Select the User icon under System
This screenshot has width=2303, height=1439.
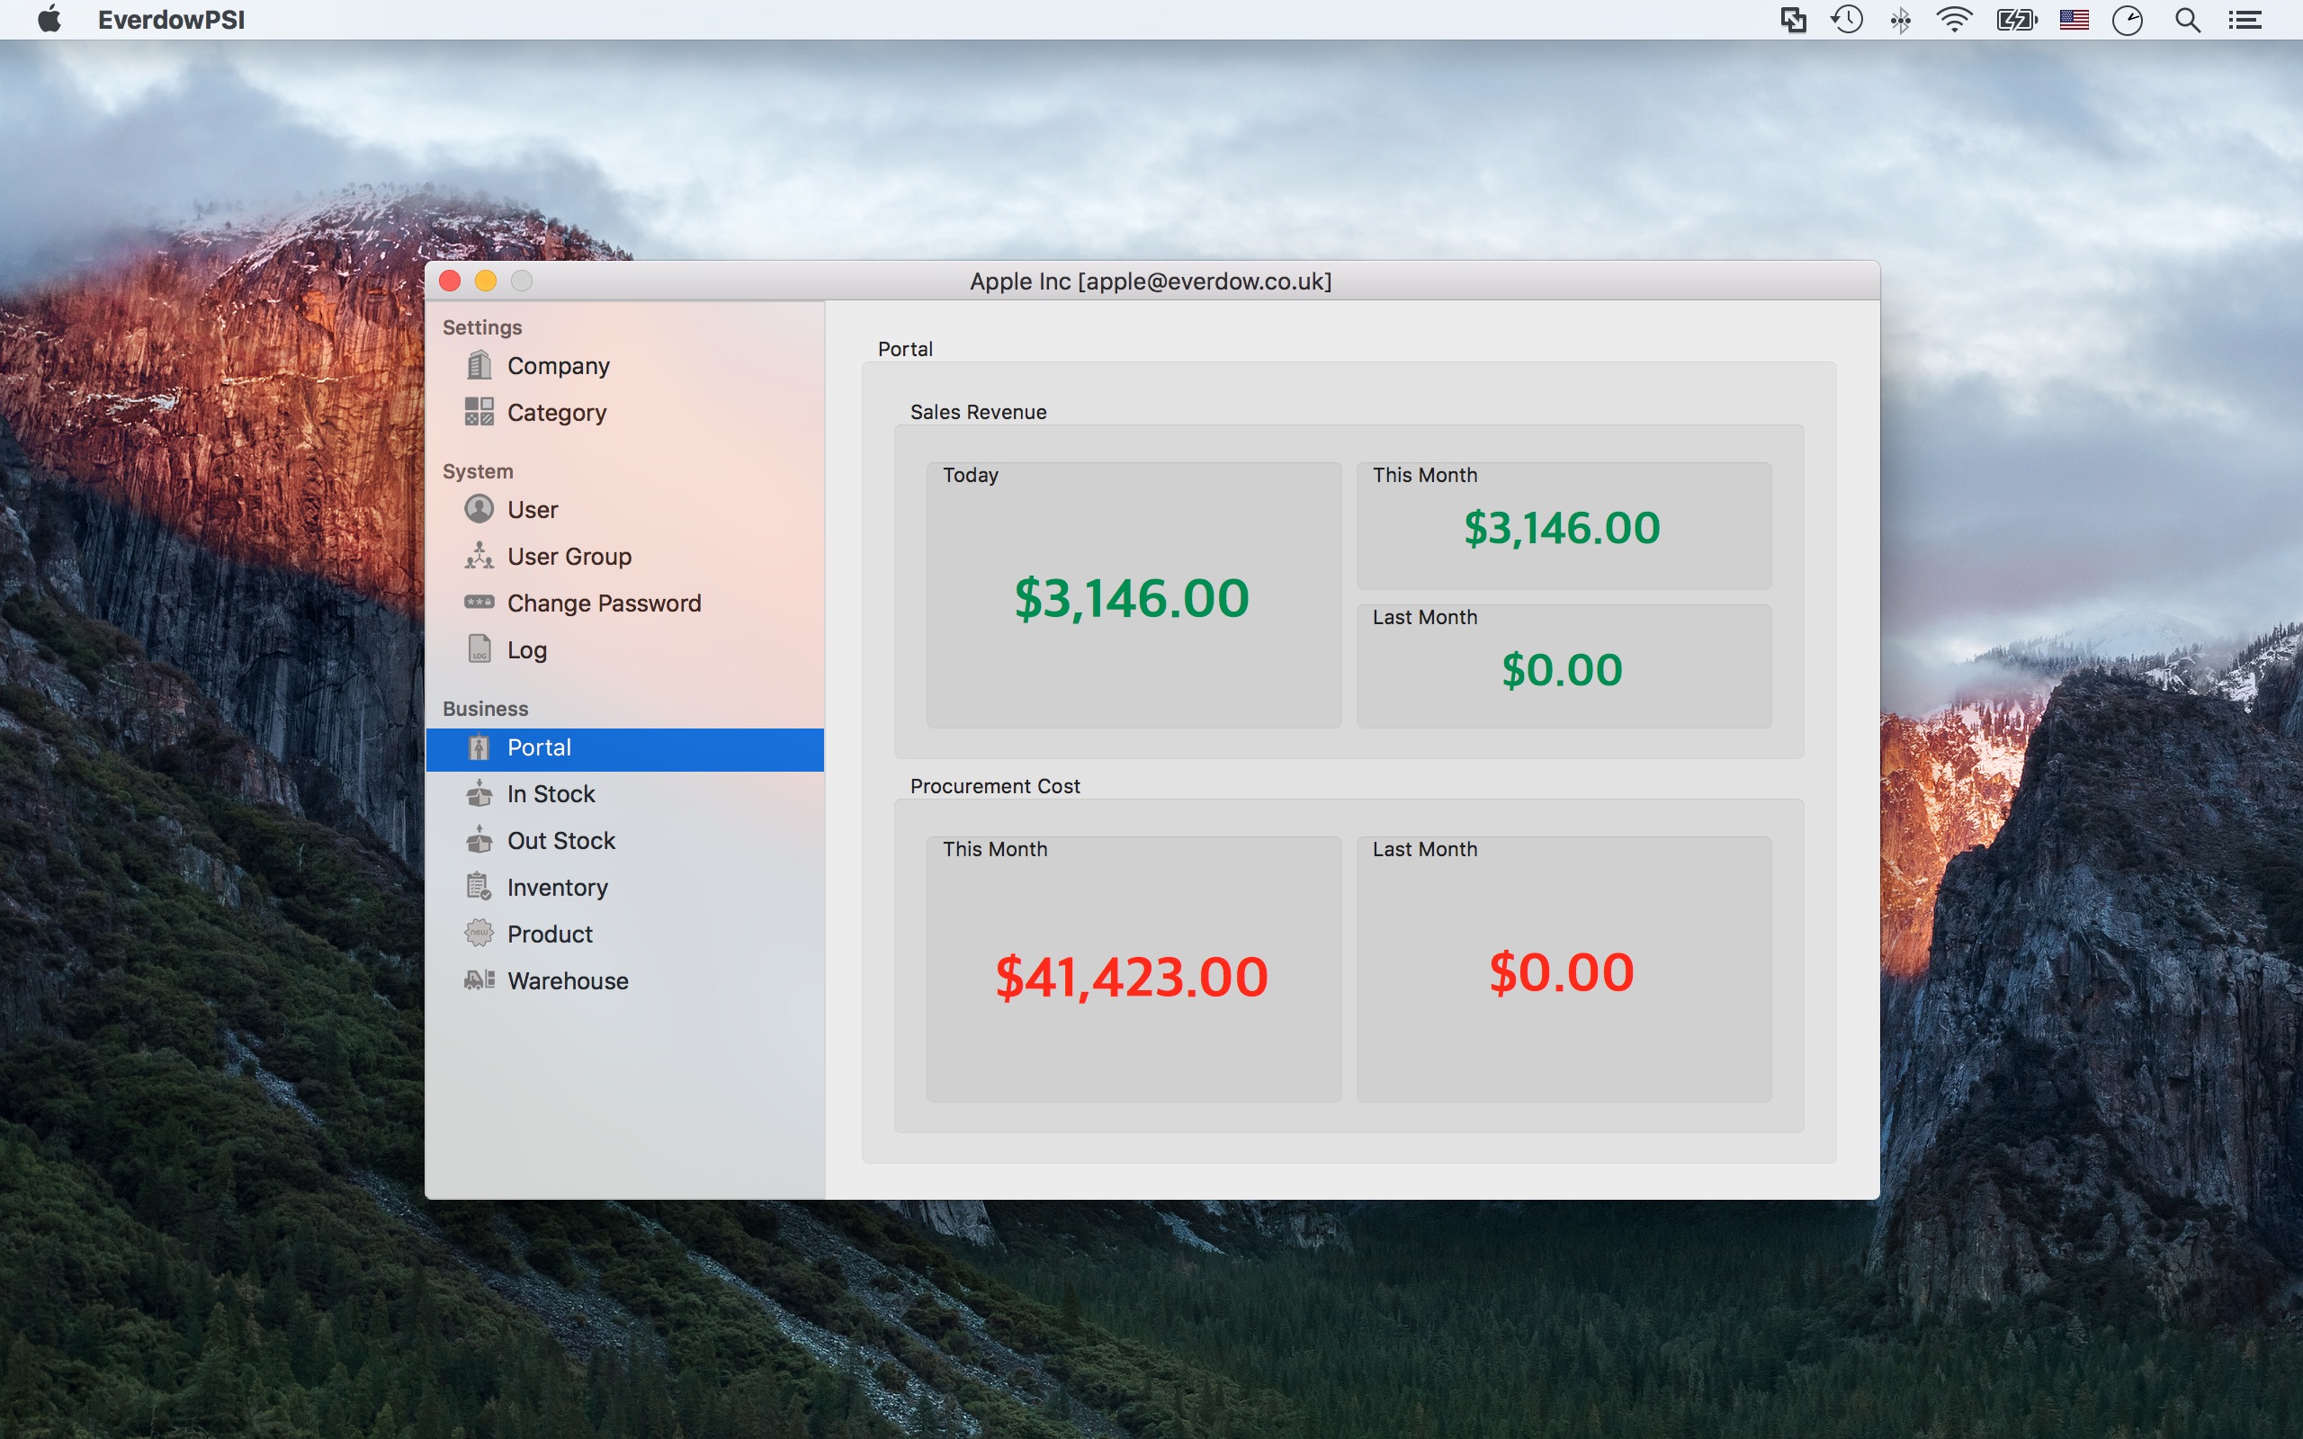479,509
